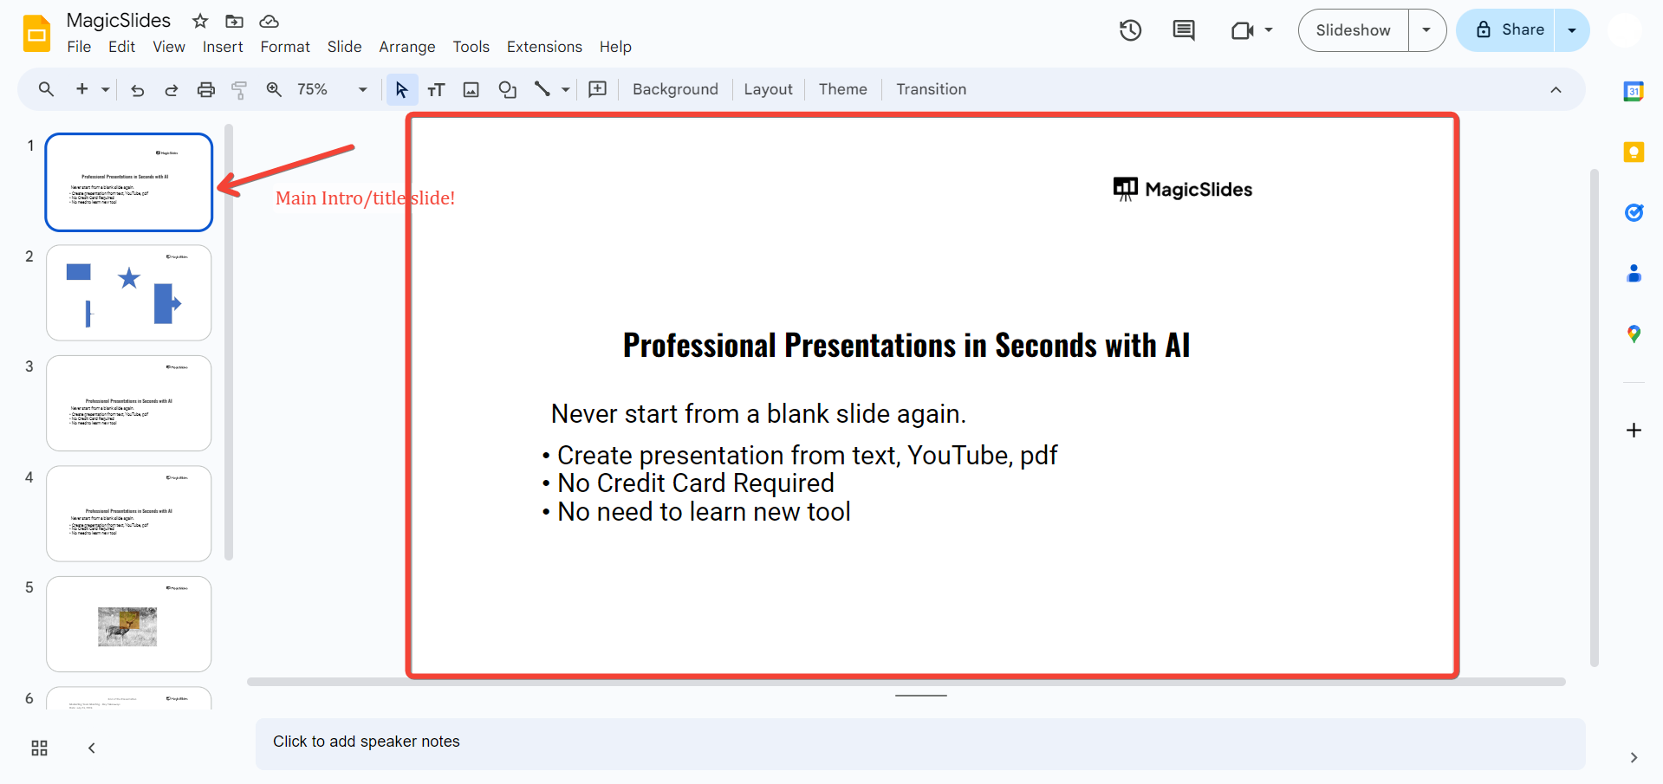Hide the menus with collapse chevron
The width and height of the screenshot is (1663, 784).
pyautogui.click(x=1556, y=90)
